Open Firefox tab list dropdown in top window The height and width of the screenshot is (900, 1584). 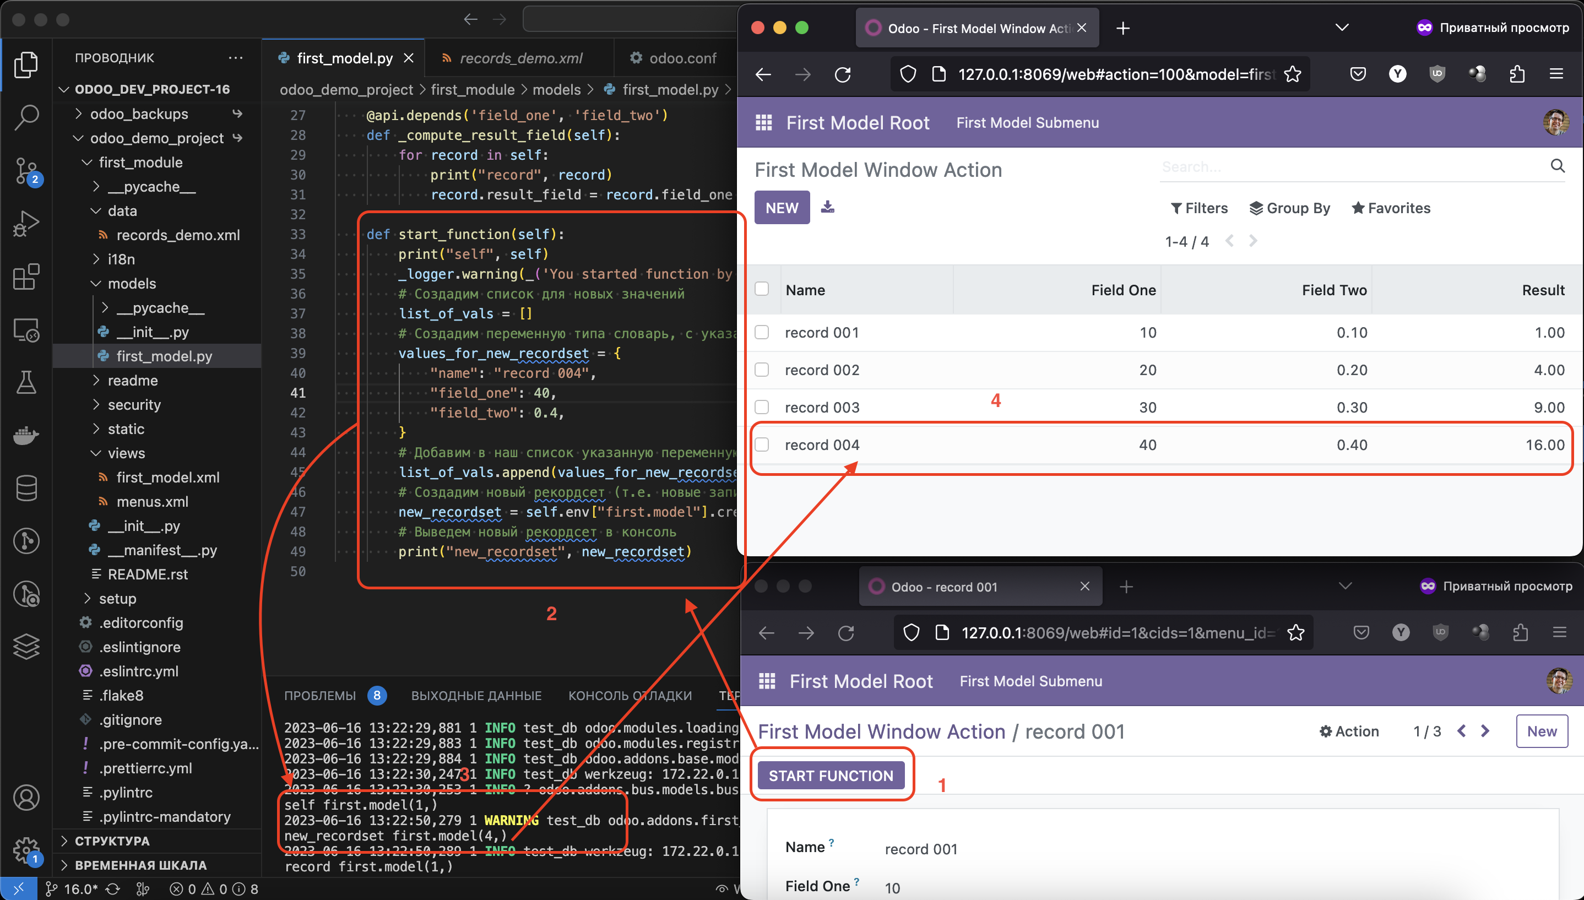pos(1342,28)
